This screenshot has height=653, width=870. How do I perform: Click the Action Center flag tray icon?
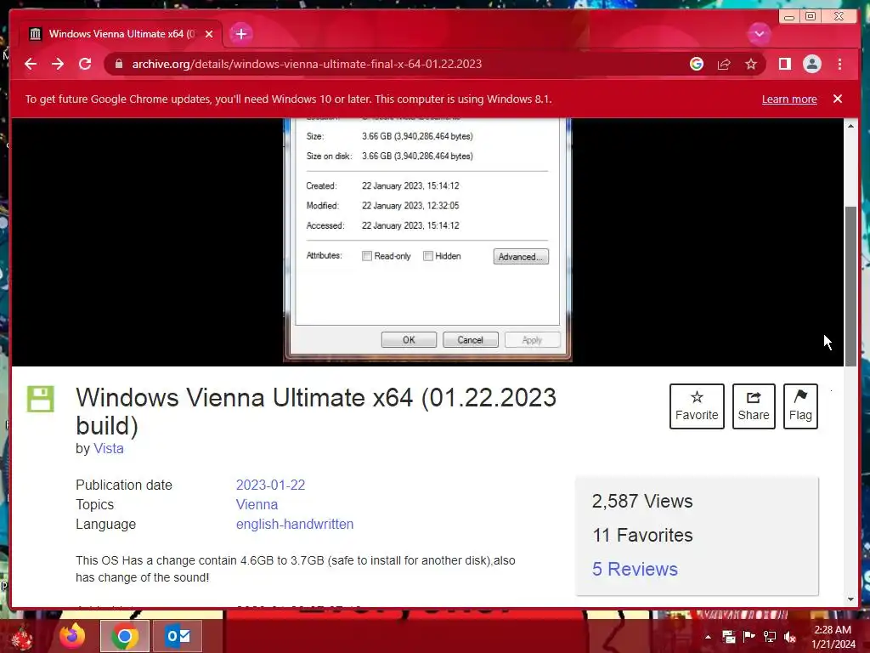coord(749,636)
